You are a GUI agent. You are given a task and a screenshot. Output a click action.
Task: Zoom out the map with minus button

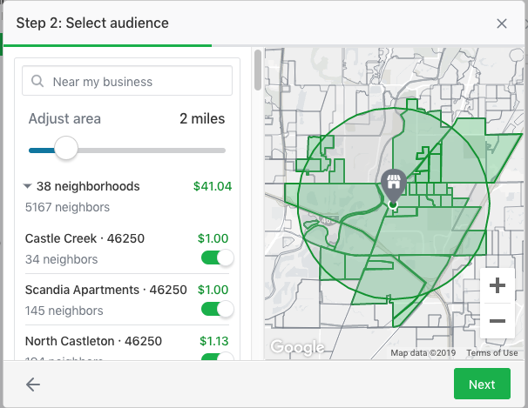tap(498, 321)
